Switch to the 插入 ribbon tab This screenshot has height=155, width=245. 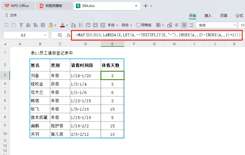click(208, 16)
